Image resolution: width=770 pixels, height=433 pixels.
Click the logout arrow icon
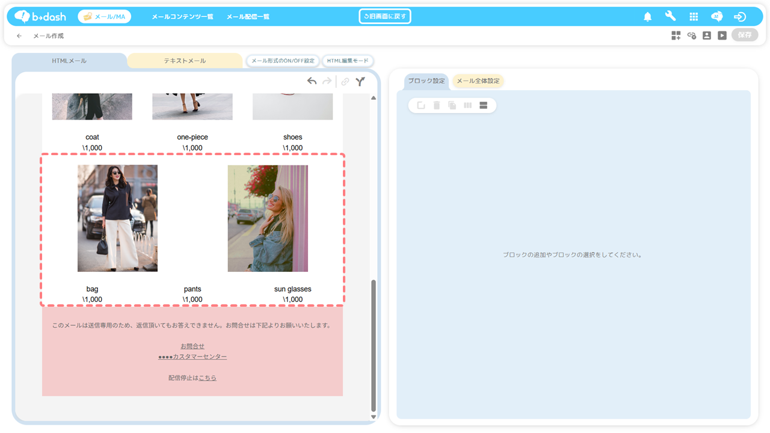(x=740, y=17)
